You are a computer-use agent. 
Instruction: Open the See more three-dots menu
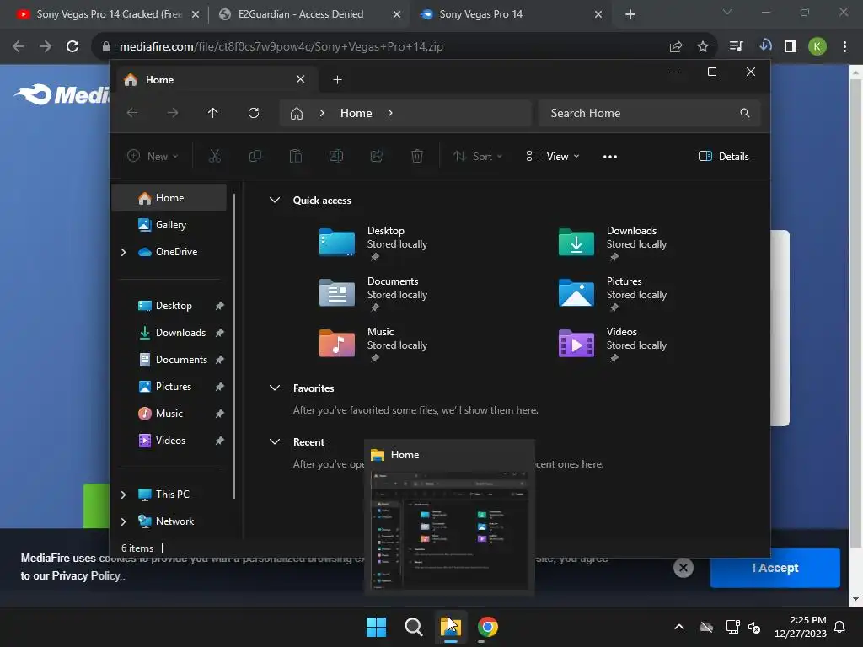click(x=610, y=156)
